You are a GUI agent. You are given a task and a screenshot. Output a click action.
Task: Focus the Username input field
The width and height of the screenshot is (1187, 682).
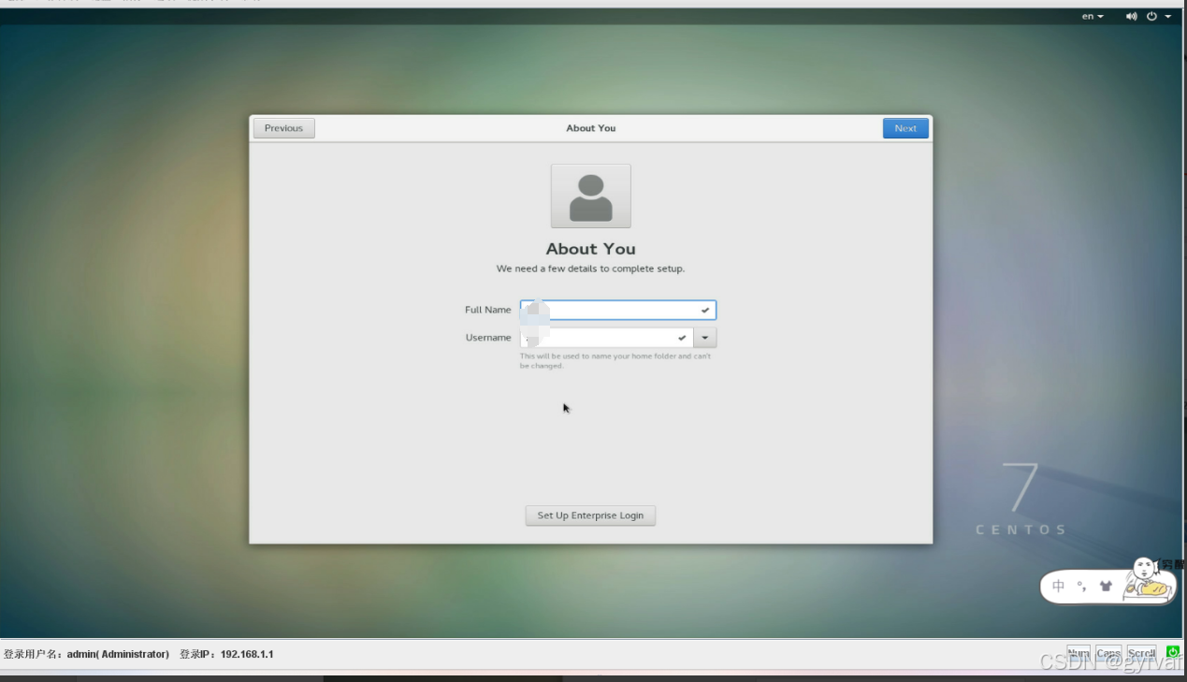[606, 338]
